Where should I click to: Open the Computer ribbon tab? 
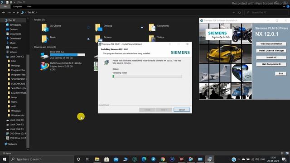[x=17, y=6]
